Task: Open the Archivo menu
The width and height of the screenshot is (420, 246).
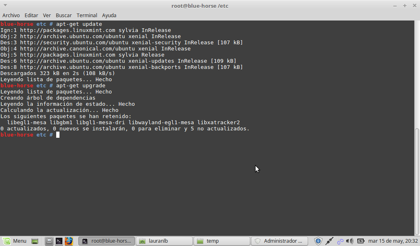Action: 11,15
